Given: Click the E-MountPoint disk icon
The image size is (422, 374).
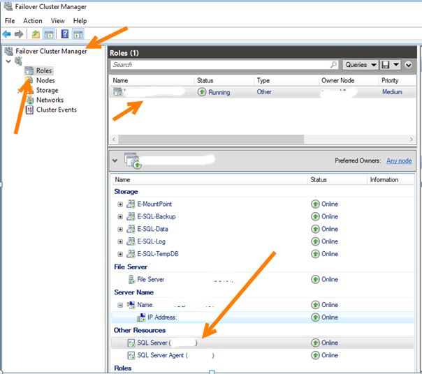Looking at the screenshot, I should pos(131,204).
